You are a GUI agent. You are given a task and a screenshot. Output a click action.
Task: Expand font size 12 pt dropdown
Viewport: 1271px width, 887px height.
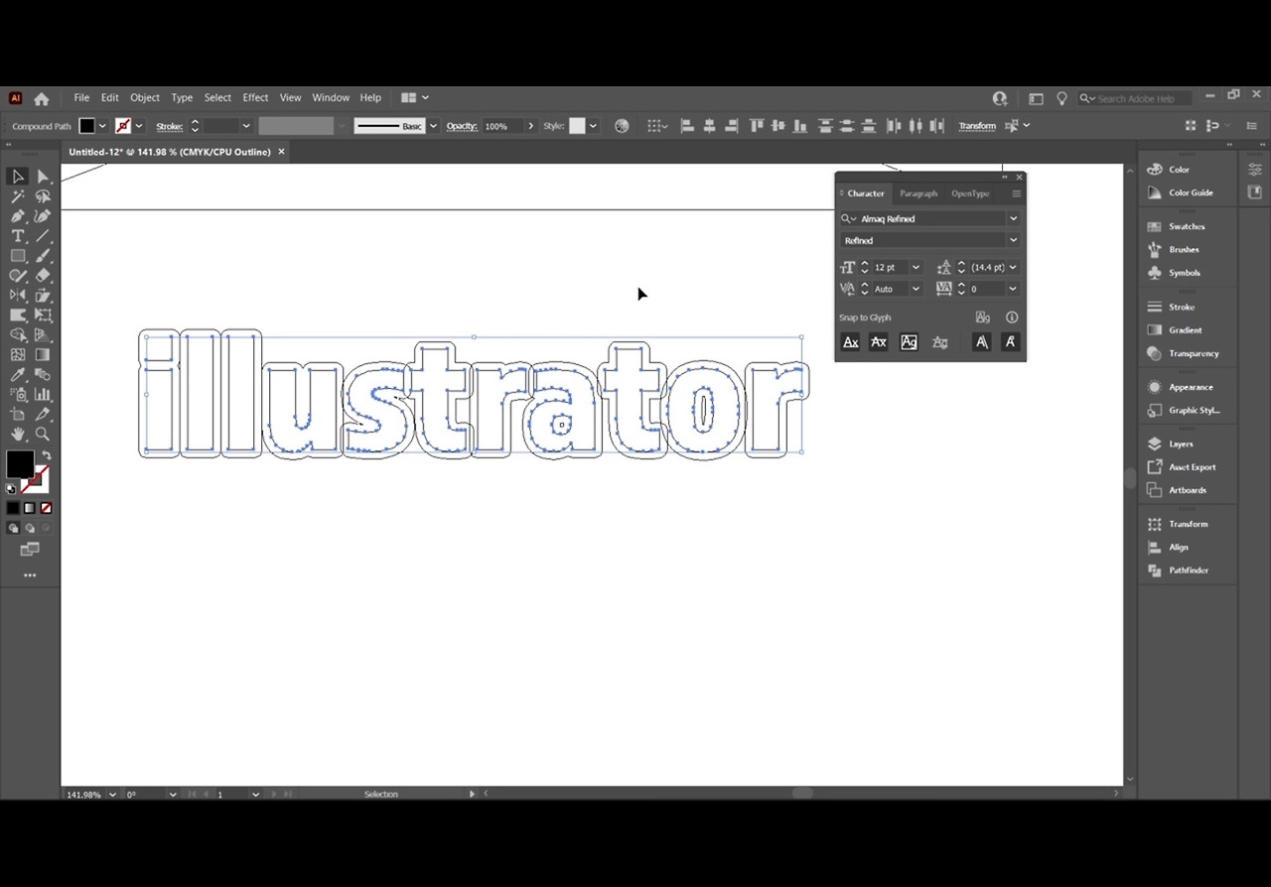[916, 268]
